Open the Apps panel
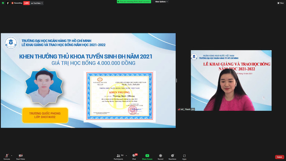 pyautogui.click(x=184, y=156)
